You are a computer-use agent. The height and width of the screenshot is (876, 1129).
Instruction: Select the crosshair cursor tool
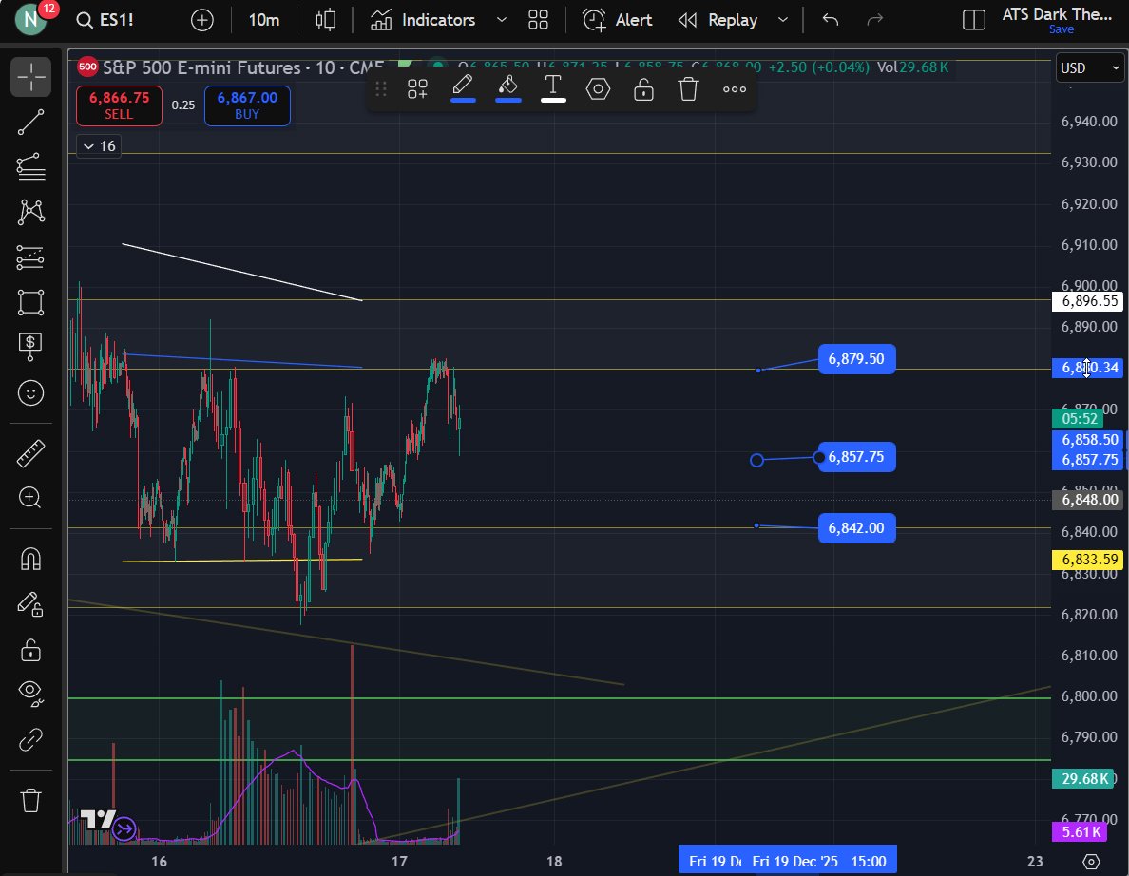pyautogui.click(x=30, y=77)
